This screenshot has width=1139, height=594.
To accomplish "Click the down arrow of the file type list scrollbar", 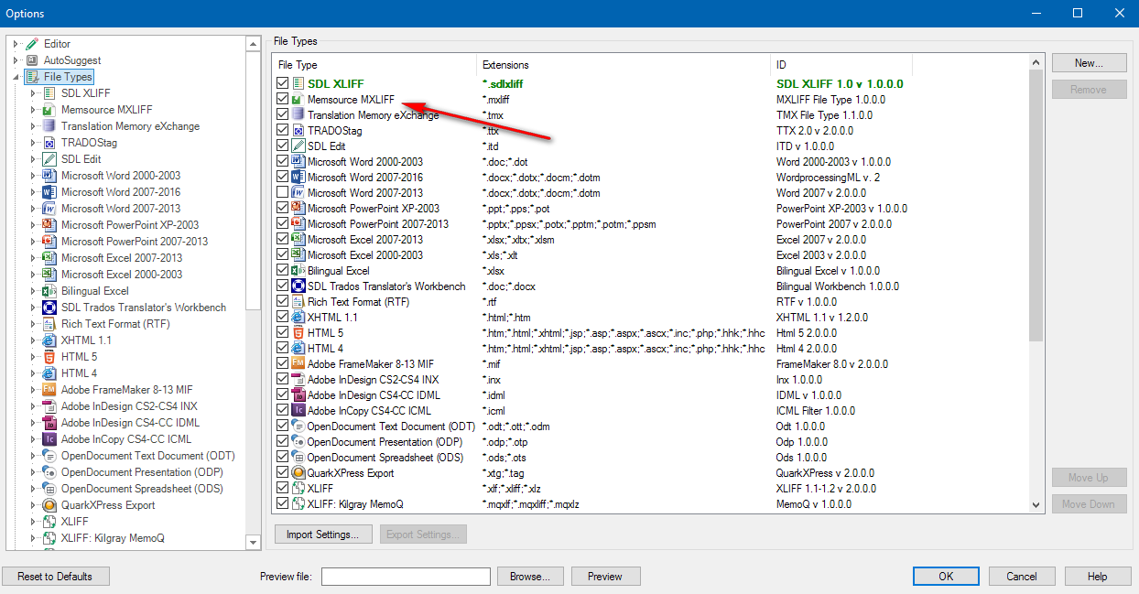I will 1036,504.
